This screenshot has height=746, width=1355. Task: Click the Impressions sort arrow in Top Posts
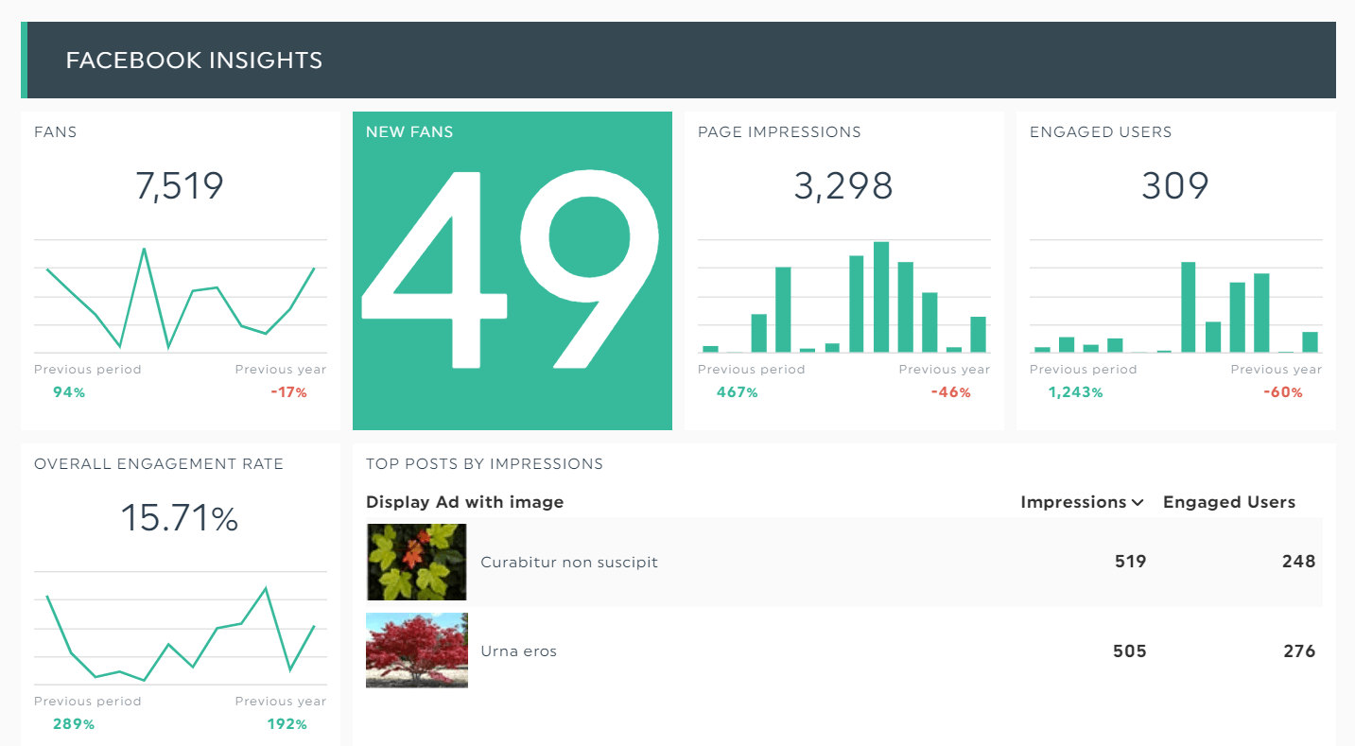tap(1138, 503)
